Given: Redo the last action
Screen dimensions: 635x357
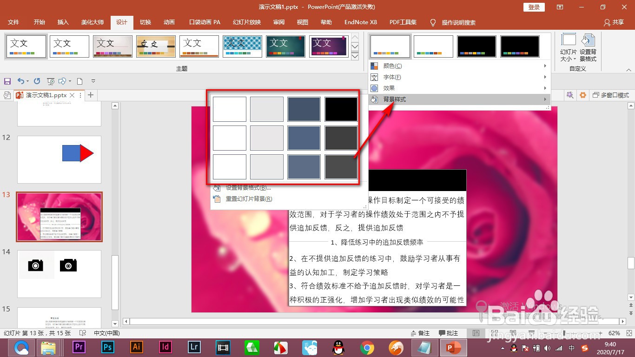Looking at the screenshot, I should pyautogui.click(x=37, y=81).
